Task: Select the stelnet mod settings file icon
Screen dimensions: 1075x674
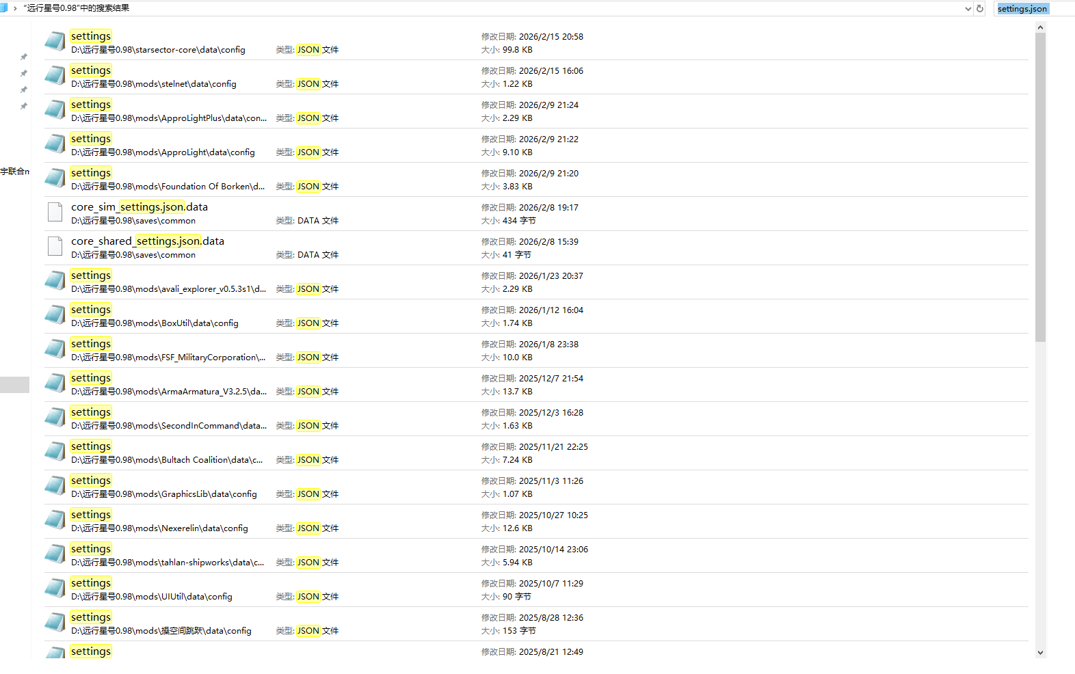Action: coord(55,76)
